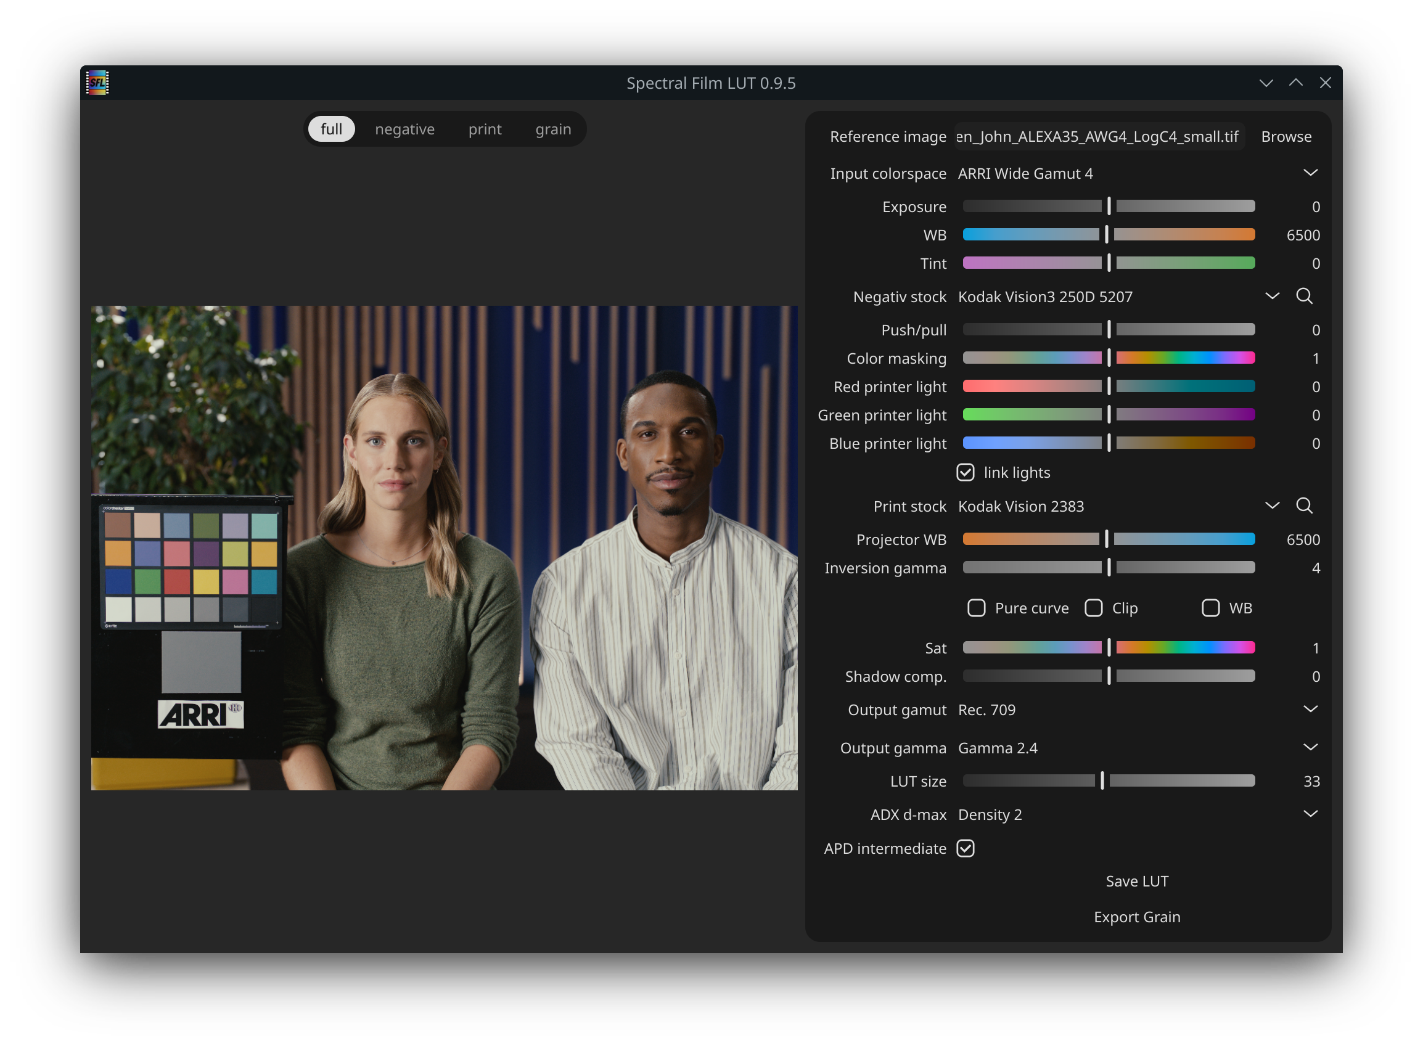Maximize window using title bar up chevron

pos(1295,83)
